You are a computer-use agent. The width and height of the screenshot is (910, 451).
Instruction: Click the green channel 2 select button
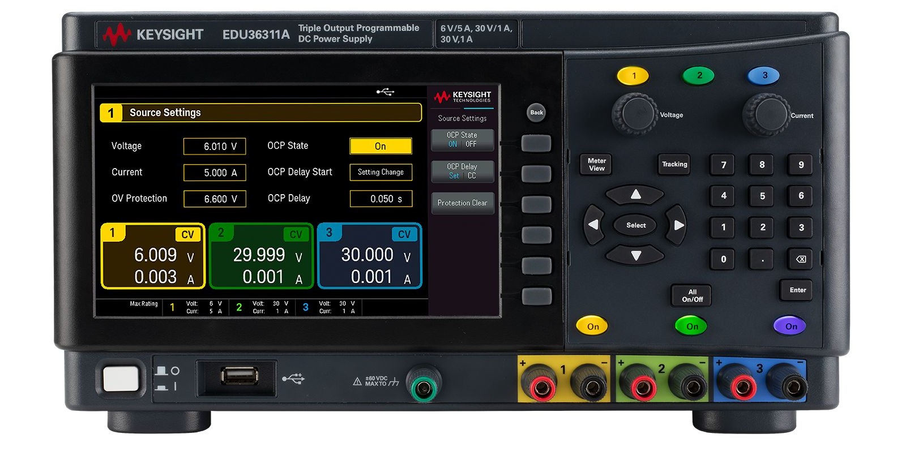[x=699, y=75]
